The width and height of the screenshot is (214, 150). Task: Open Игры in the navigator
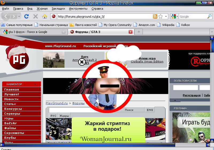[22, 118]
